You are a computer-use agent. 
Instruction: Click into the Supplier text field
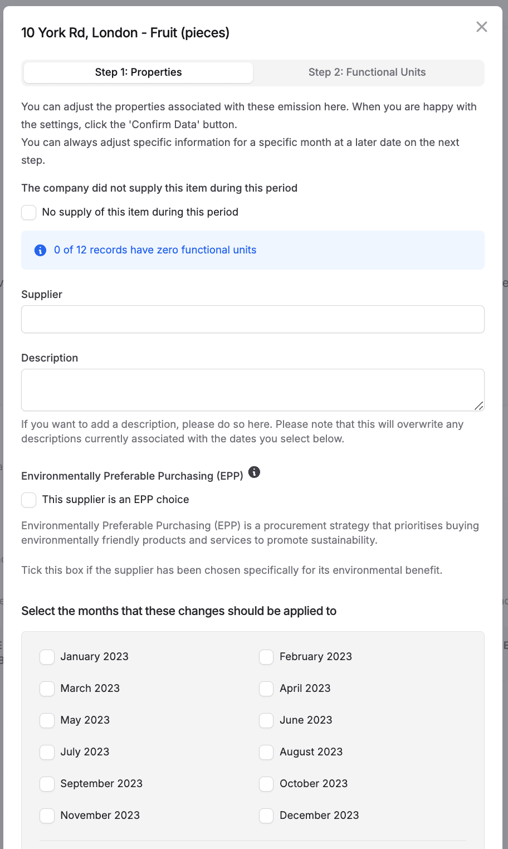[252, 319]
